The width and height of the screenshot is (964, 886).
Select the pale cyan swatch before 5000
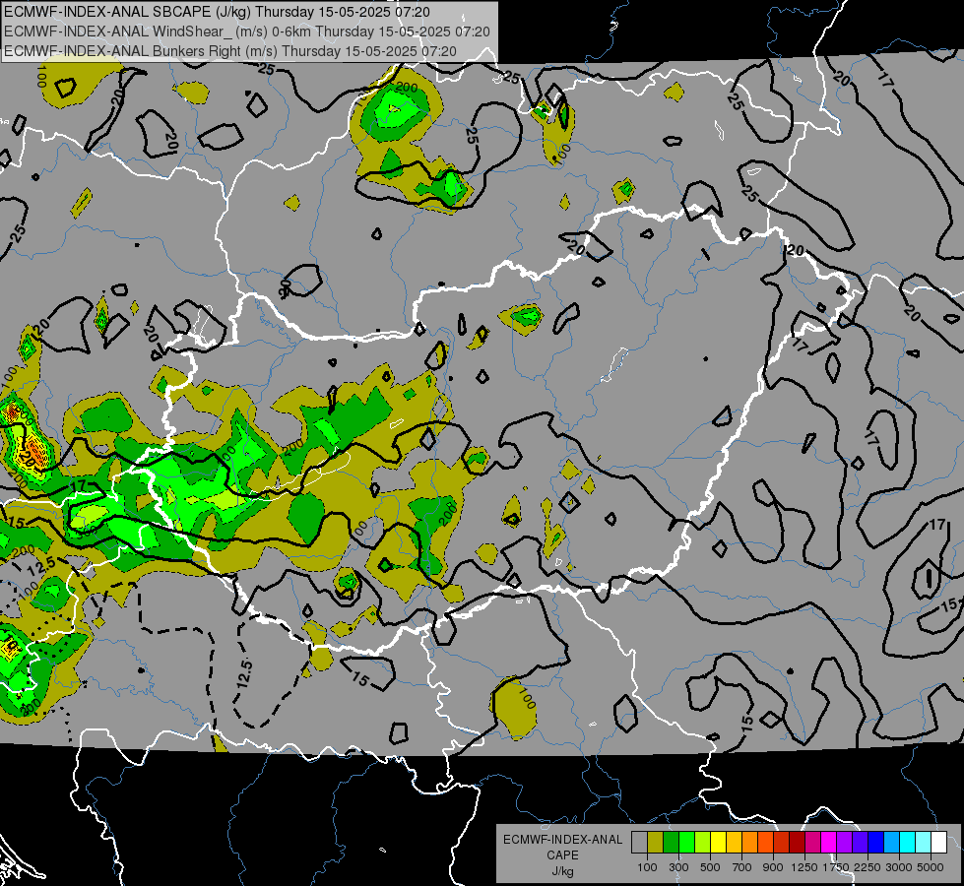click(x=924, y=842)
